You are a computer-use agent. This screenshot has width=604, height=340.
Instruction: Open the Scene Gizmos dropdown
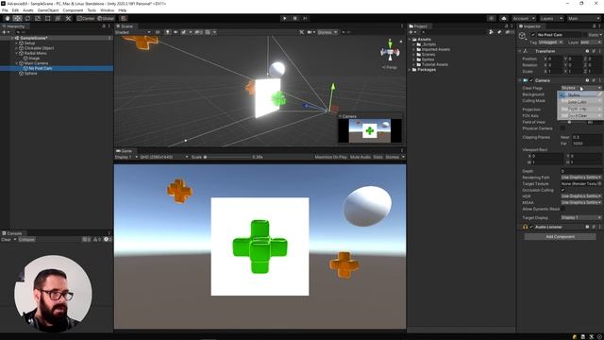(x=327, y=32)
